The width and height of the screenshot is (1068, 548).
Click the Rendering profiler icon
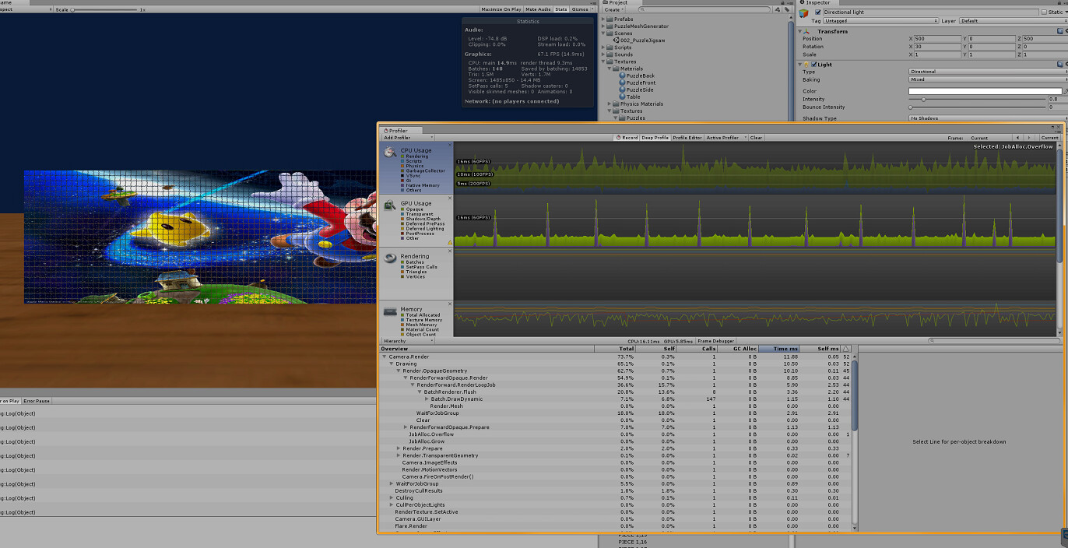pyautogui.click(x=390, y=258)
